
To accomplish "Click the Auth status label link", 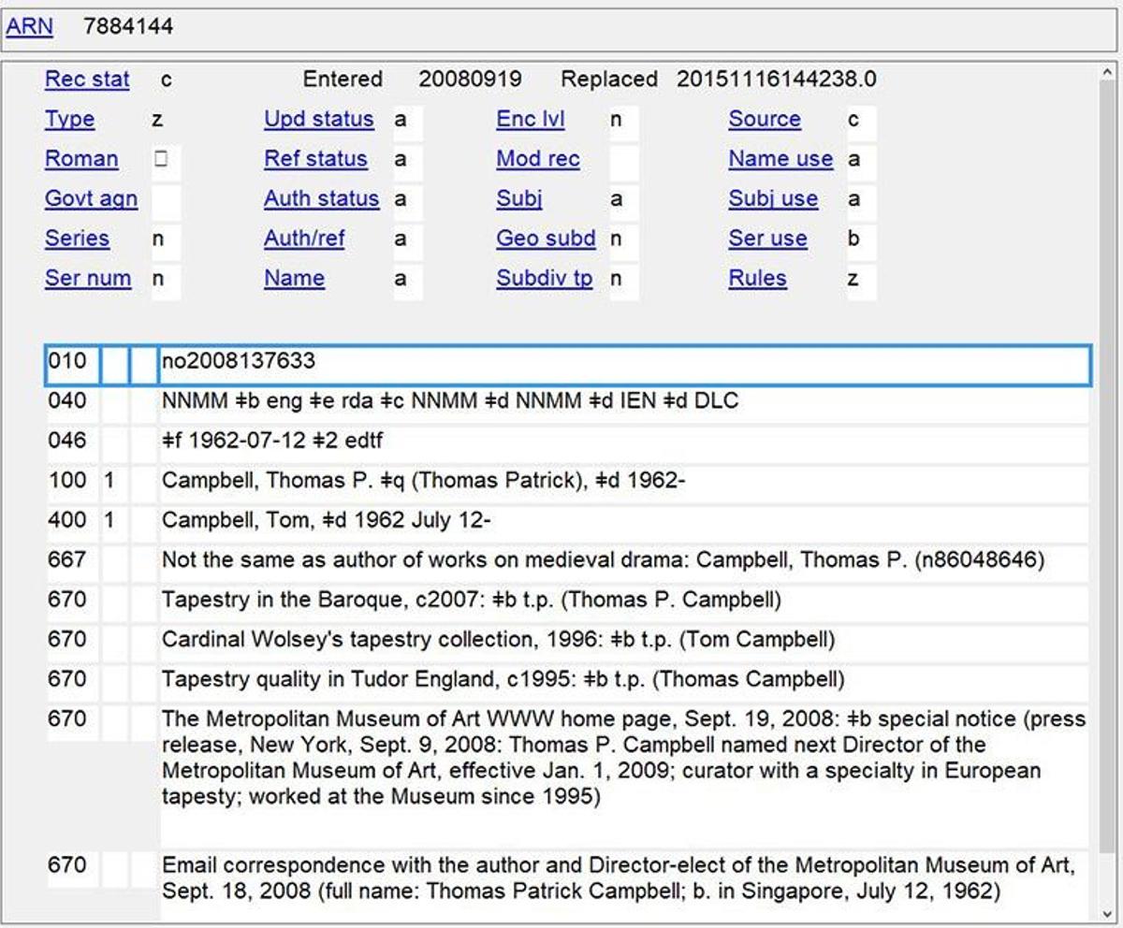I will point(322,199).
